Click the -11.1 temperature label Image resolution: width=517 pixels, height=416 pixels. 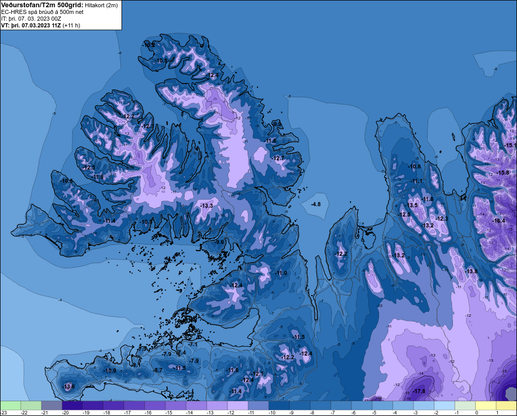pos(416,181)
